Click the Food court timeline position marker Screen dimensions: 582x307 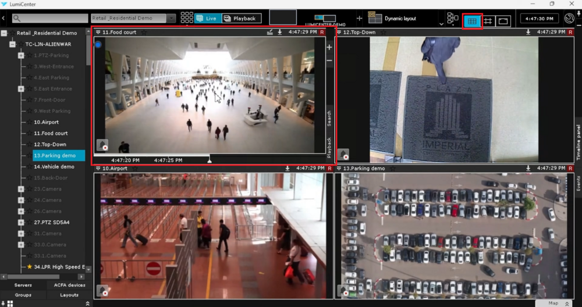pos(210,160)
